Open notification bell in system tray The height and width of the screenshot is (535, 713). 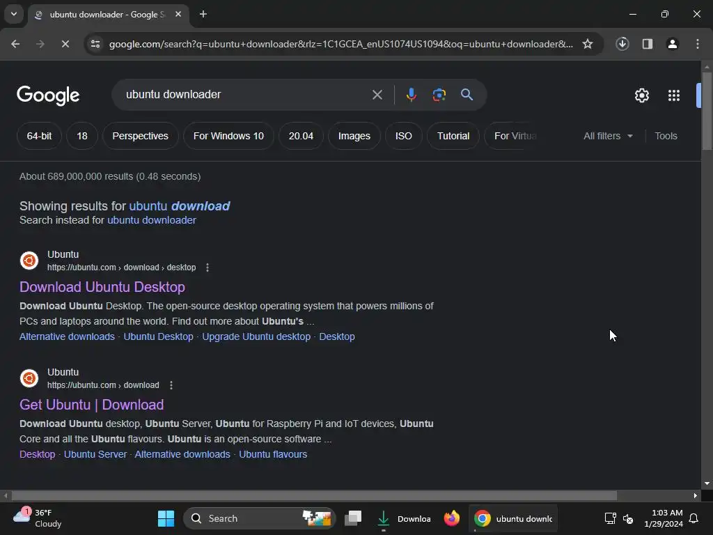[x=694, y=518]
